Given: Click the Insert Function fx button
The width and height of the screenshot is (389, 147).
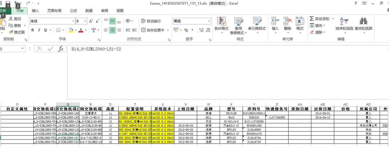Looking at the screenshot, I should (x=61, y=49).
